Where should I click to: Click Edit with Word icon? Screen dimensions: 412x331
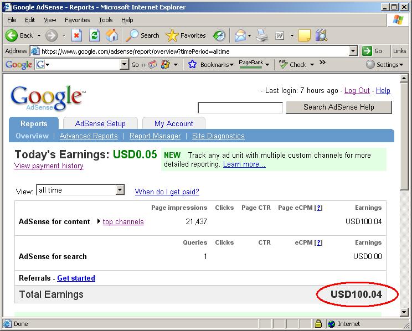pos(280,35)
